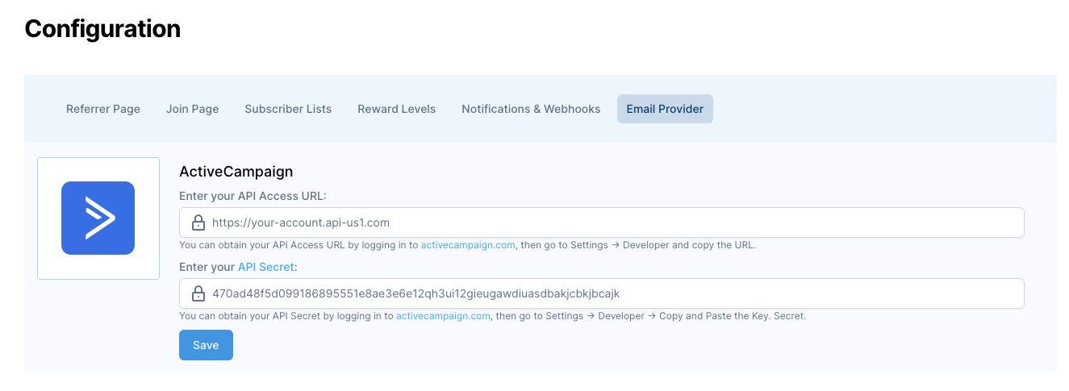Open the Referrer Page tab
Screen dimensions: 1069x391
tap(103, 109)
